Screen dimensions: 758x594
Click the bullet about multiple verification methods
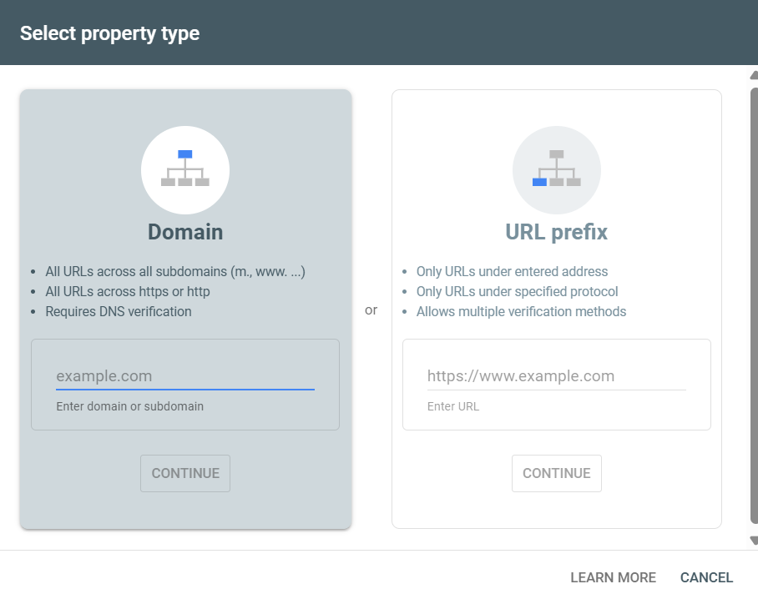(x=521, y=311)
